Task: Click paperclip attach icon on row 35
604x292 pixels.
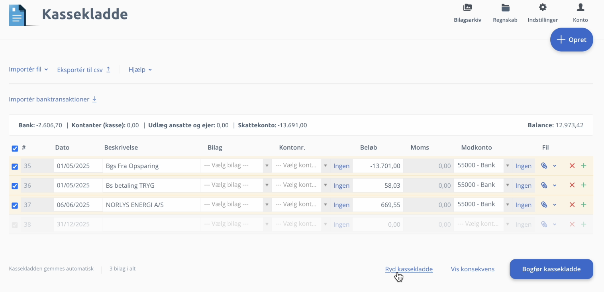Action: pos(544,166)
